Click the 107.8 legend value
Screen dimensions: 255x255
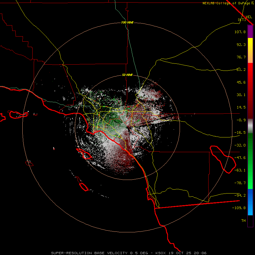[x=240, y=32]
